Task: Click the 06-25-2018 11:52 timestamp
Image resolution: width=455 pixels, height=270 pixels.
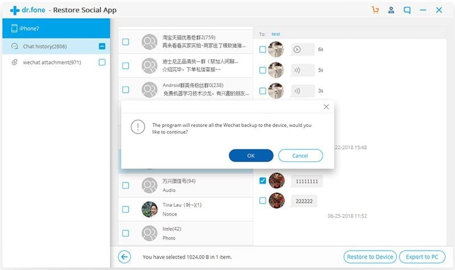Action: (347, 216)
